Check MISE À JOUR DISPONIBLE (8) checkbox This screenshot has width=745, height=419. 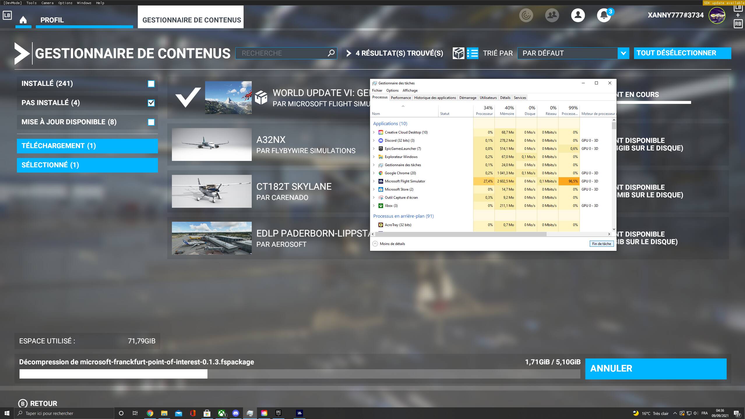point(151,122)
